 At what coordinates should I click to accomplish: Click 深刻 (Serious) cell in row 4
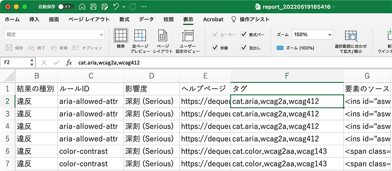pyautogui.click(x=152, y=126)
